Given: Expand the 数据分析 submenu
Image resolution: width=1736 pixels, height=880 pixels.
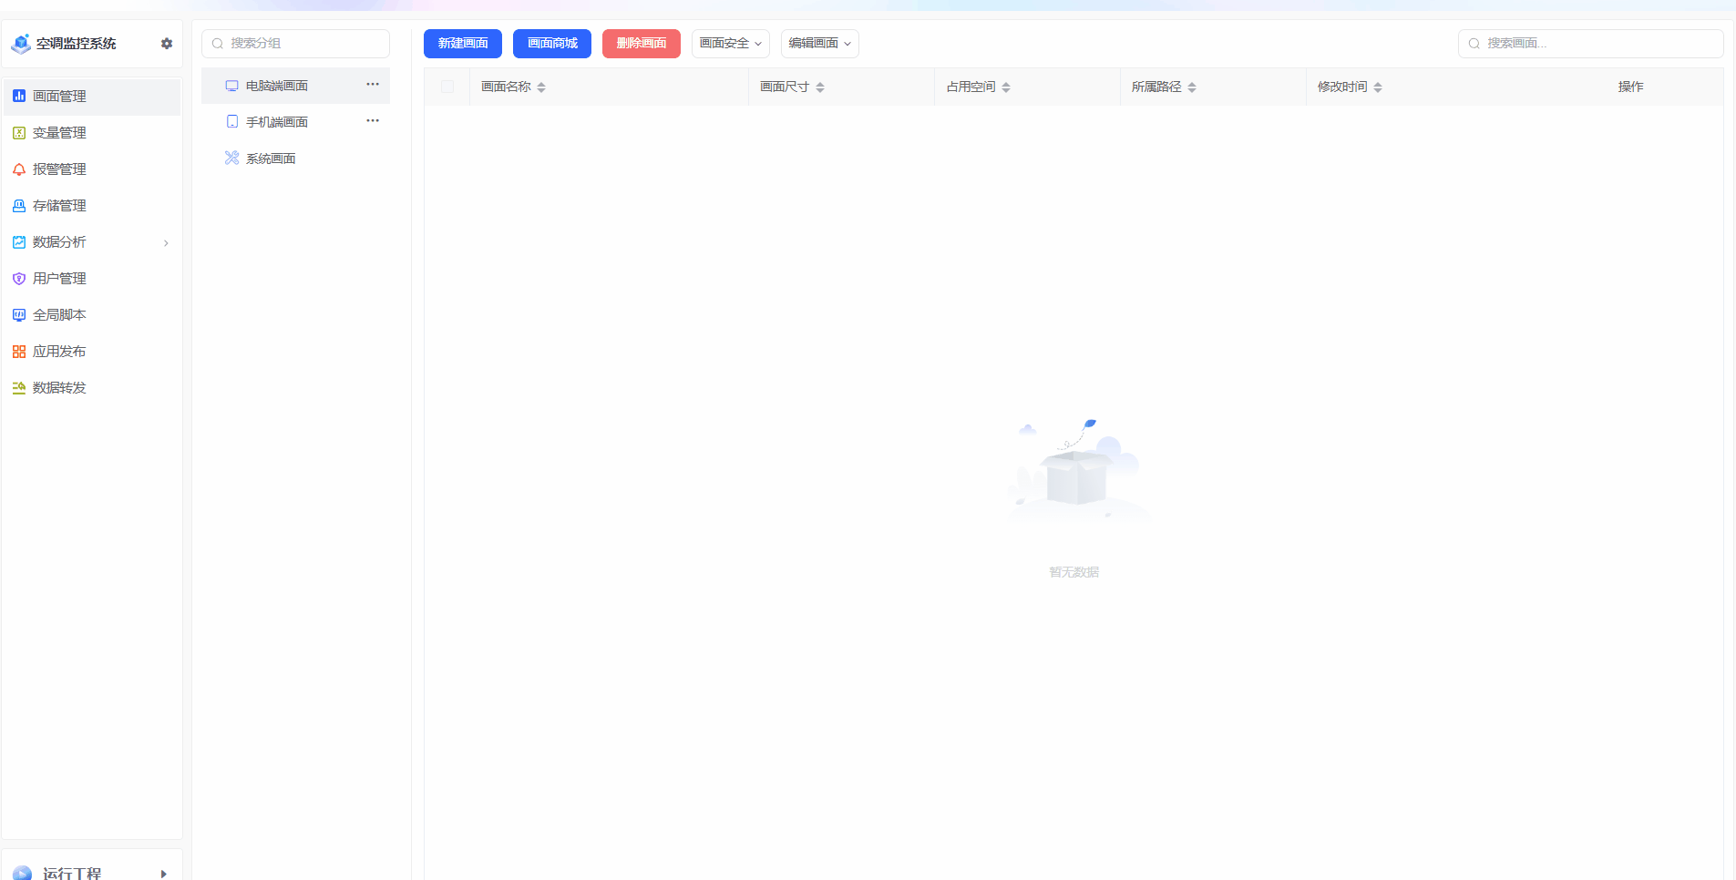Looking at the screenshot, I should click(166, 243).
